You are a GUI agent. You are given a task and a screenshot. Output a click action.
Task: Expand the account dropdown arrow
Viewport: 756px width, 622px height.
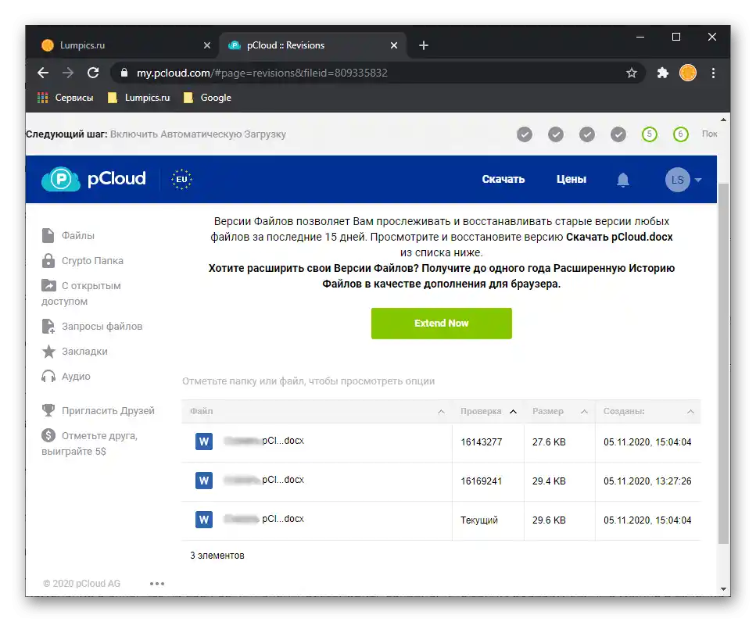(x=698, y=181)
